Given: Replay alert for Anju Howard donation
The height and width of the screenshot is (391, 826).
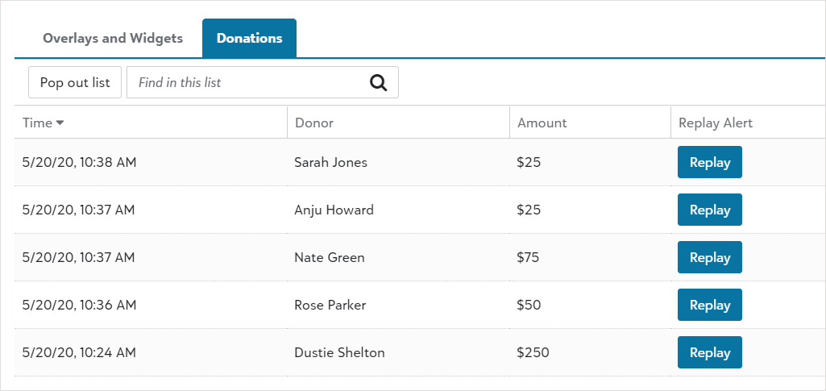Looking at the screenshot, I should click(x=710, y=210).
